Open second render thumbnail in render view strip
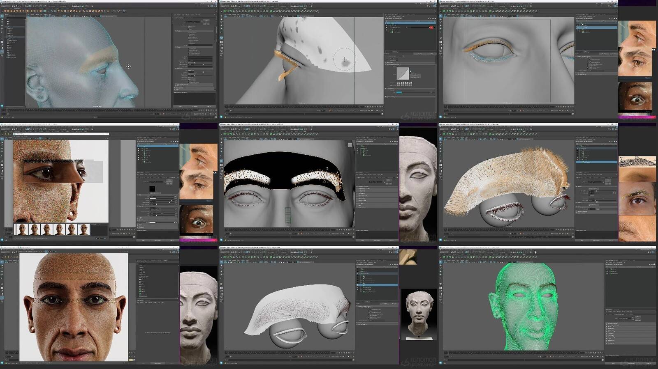The height and width of the screenshot is (369, 658). (x=35, y=229)
